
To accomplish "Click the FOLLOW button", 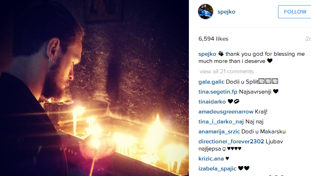I will coord(295,12).
